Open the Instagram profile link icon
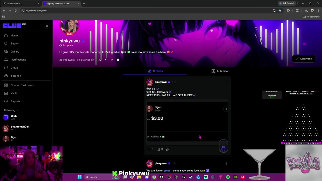 (106, 60)
